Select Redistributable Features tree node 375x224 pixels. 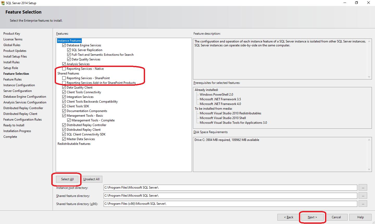74,144
